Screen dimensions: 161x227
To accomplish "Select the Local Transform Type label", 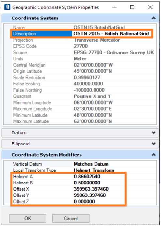I will [35, 170].
